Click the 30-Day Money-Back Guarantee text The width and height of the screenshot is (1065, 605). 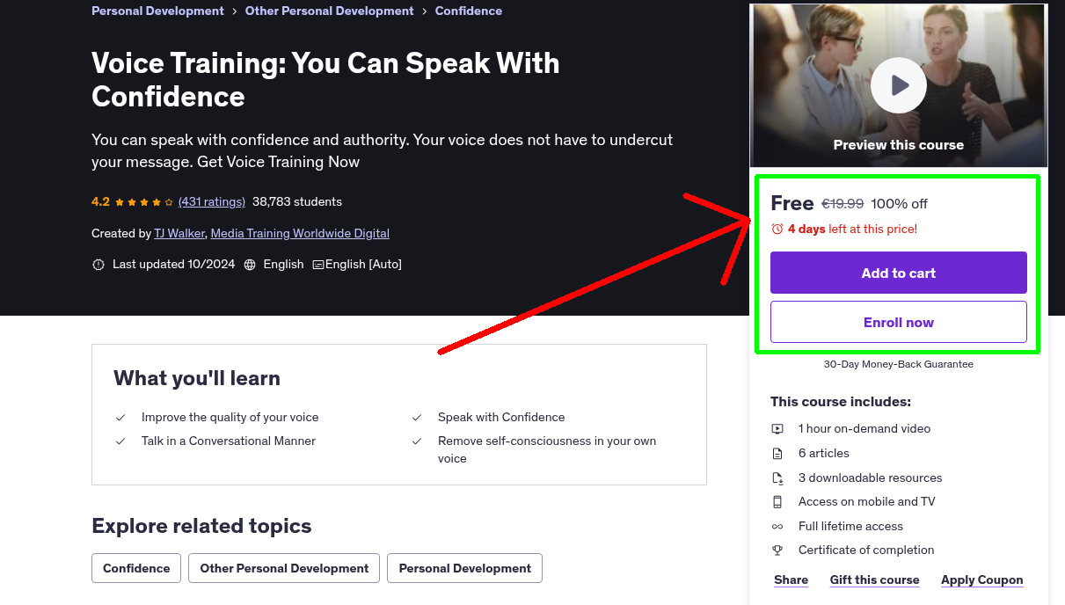[x=899, y=364]
